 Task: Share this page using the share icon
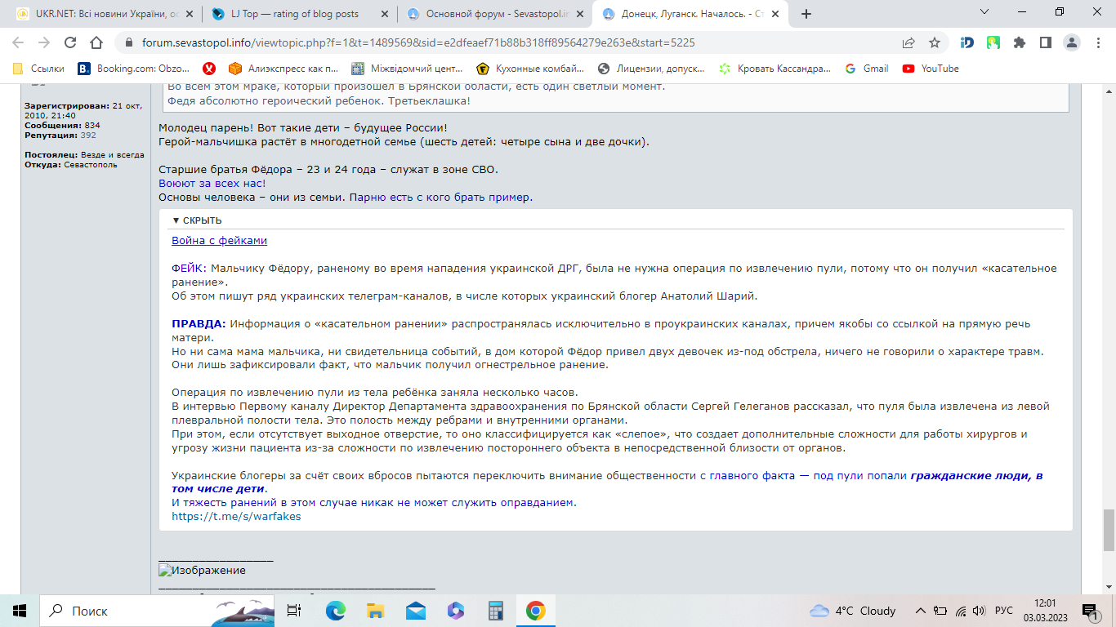pyautogui.click(x=908, y=42)
